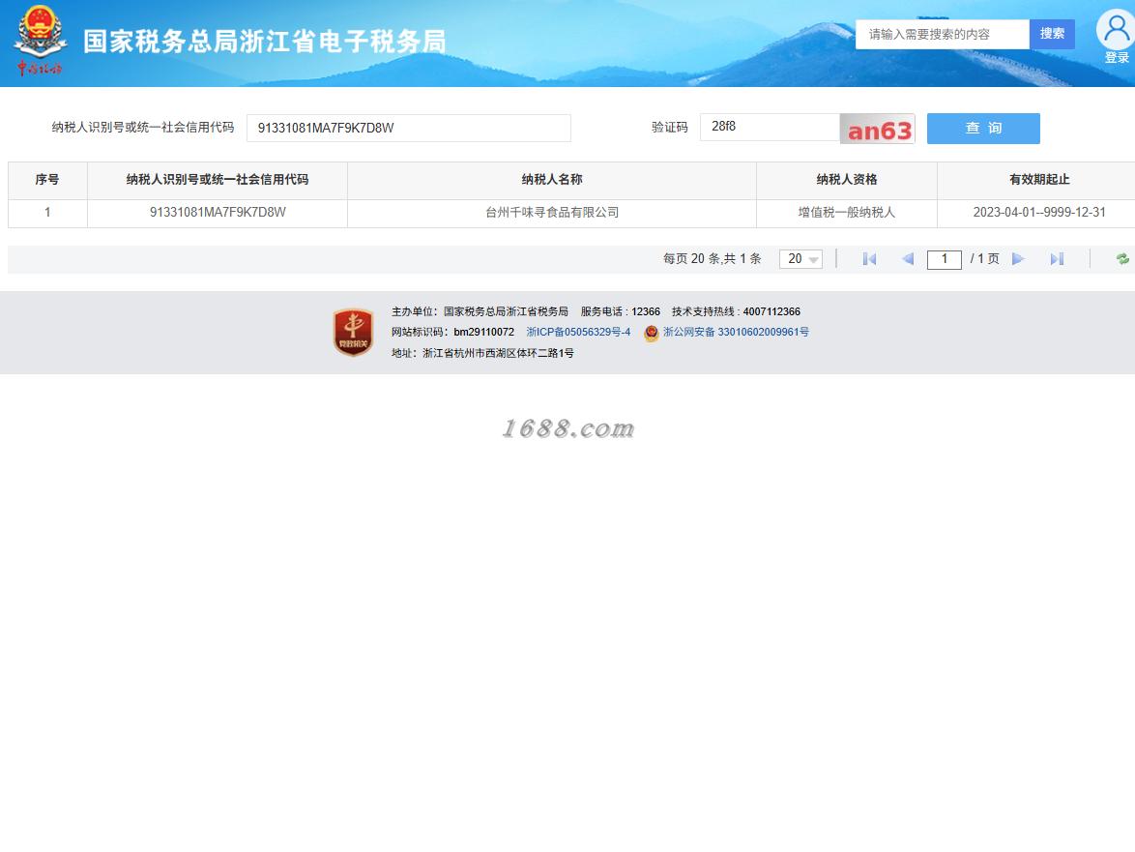Click the service phone 12366 text
Screen dimensions: 1135x852
[646, 312]
